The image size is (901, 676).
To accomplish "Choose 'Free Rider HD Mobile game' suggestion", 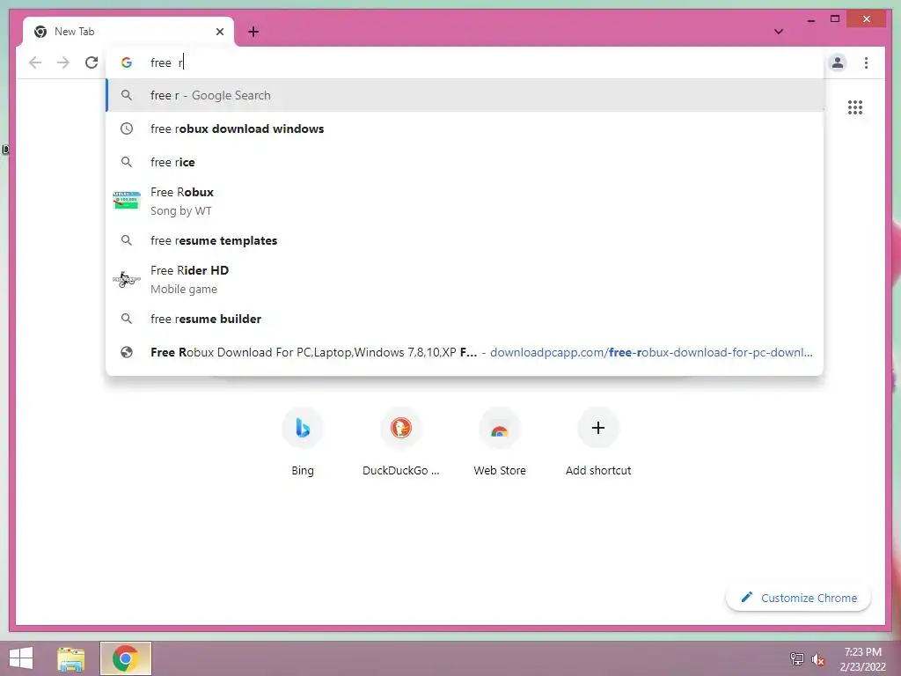I will (465, 279).
